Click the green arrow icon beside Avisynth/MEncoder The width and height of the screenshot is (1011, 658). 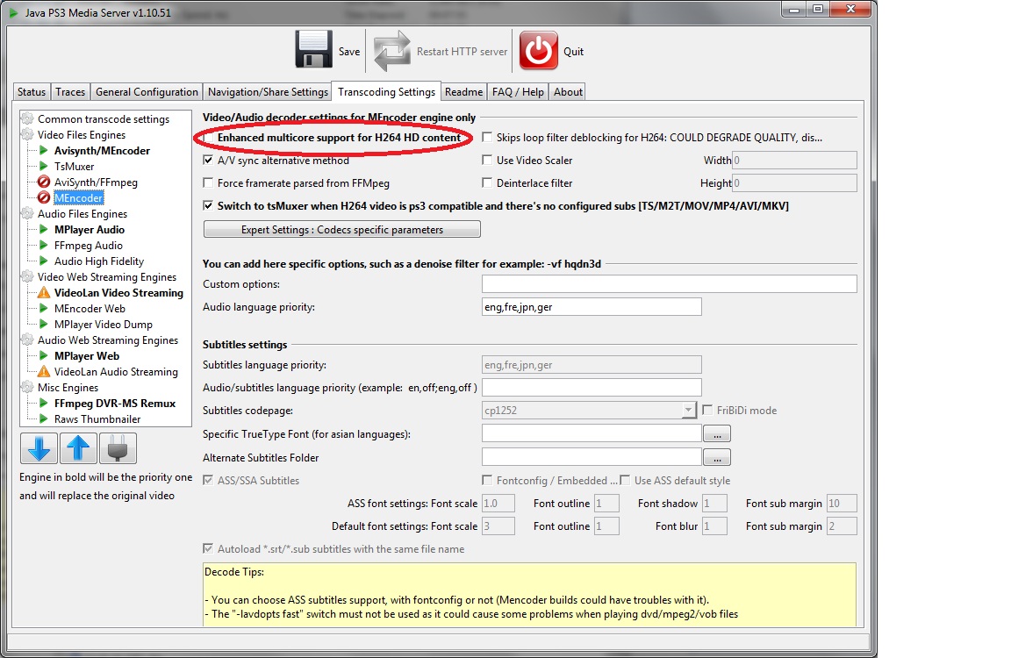click(44, 150)
